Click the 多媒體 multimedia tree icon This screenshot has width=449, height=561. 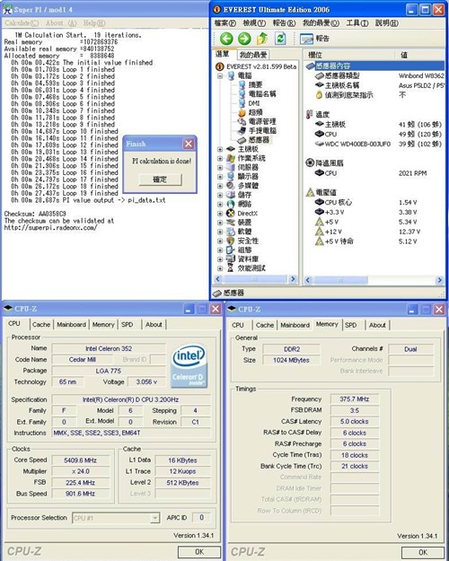point(231,186)
